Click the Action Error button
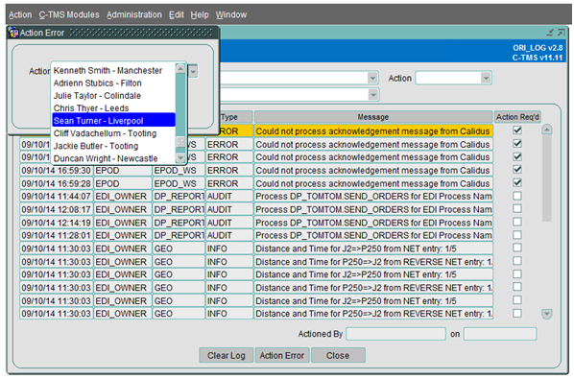 (282, 355)
